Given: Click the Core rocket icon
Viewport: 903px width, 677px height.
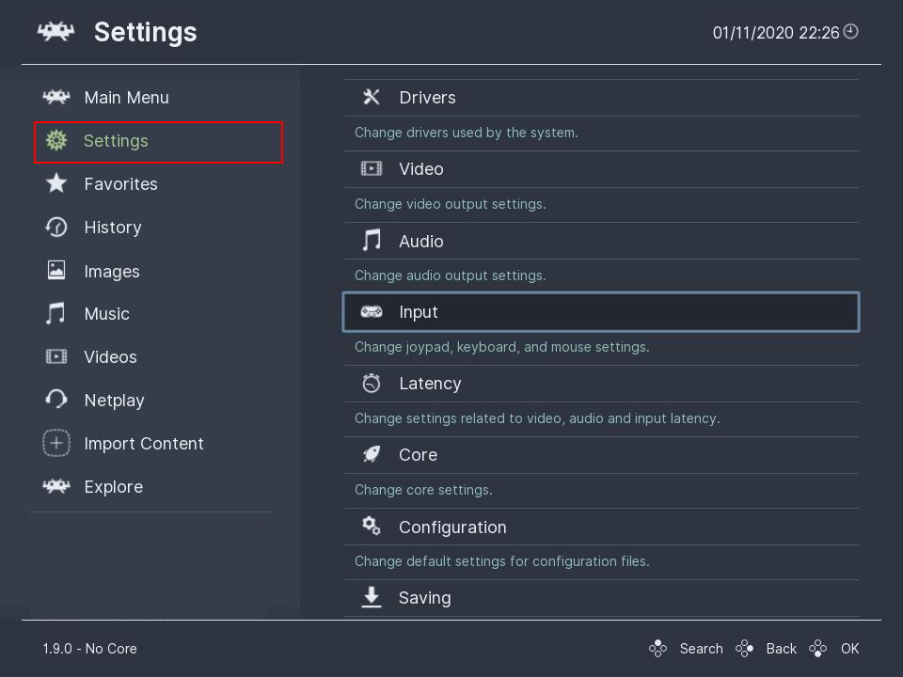Looking at the screenshot, I should [372, 454].
